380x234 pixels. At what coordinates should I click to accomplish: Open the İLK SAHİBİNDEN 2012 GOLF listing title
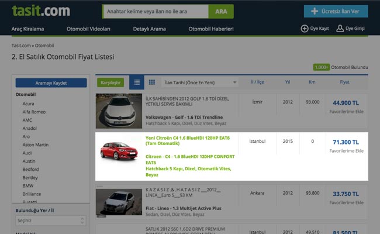187,101
